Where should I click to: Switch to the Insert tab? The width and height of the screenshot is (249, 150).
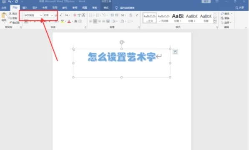click(x=25, y=7)
